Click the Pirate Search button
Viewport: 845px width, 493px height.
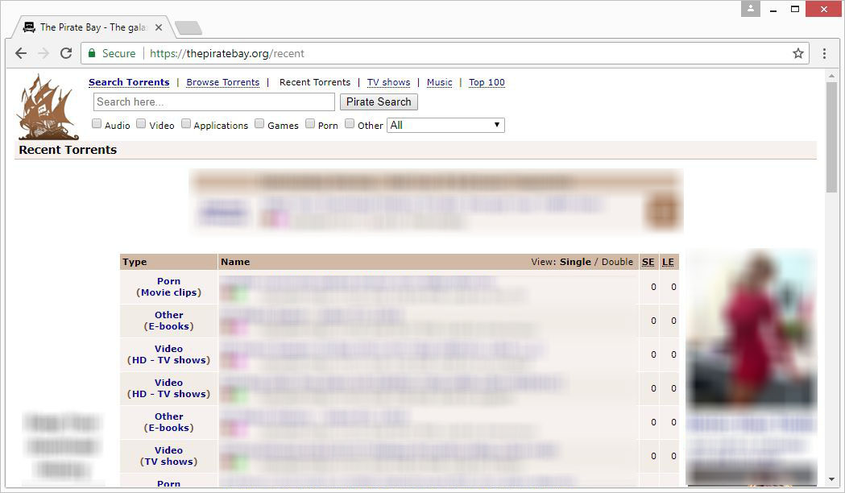coord(379,101)
